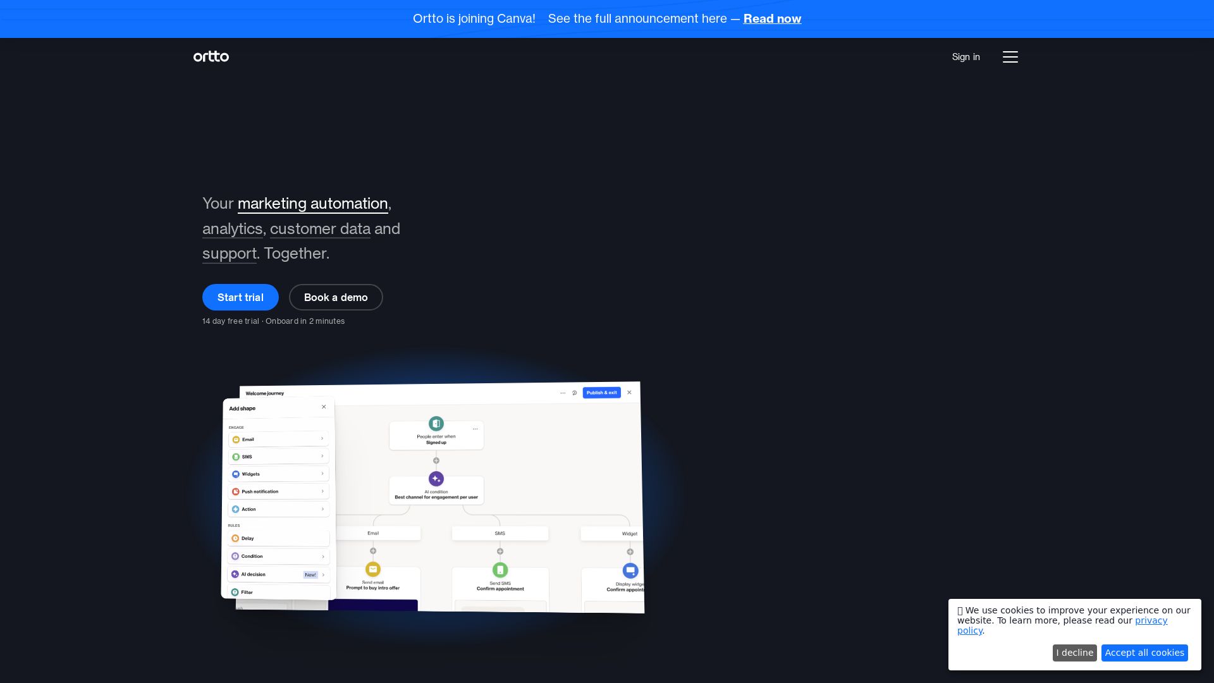This screenshot has height=683, width=1214.
Task: Click the purple AI condition sparkle icon
Action: click(x=436, y=479)
